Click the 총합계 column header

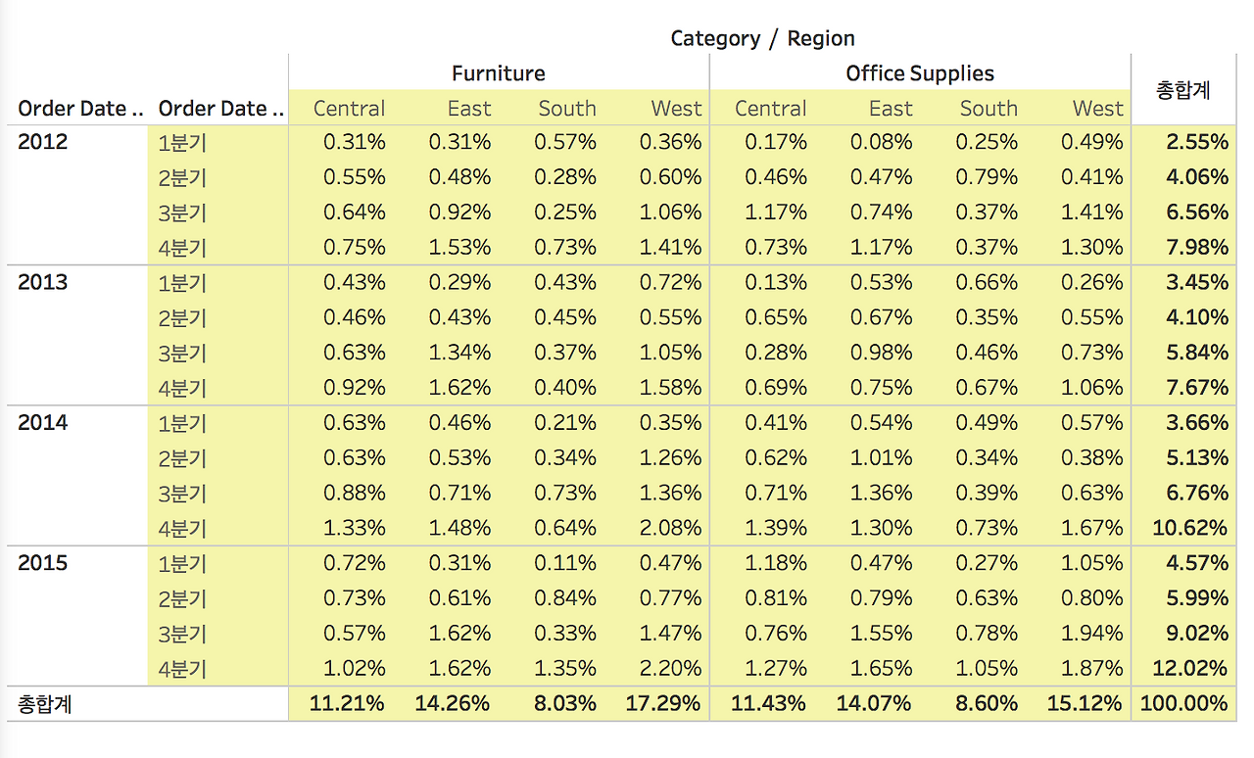tap(1183, 91)
